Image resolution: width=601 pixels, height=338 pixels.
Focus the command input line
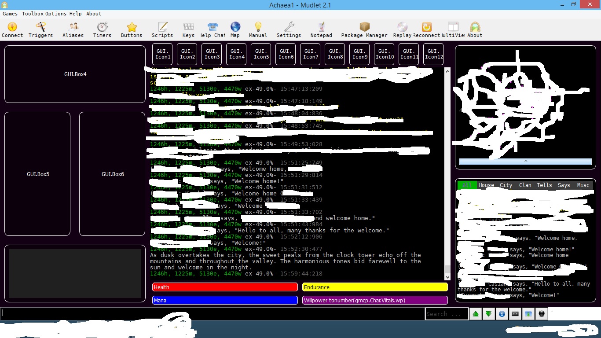tap(212, 313)
